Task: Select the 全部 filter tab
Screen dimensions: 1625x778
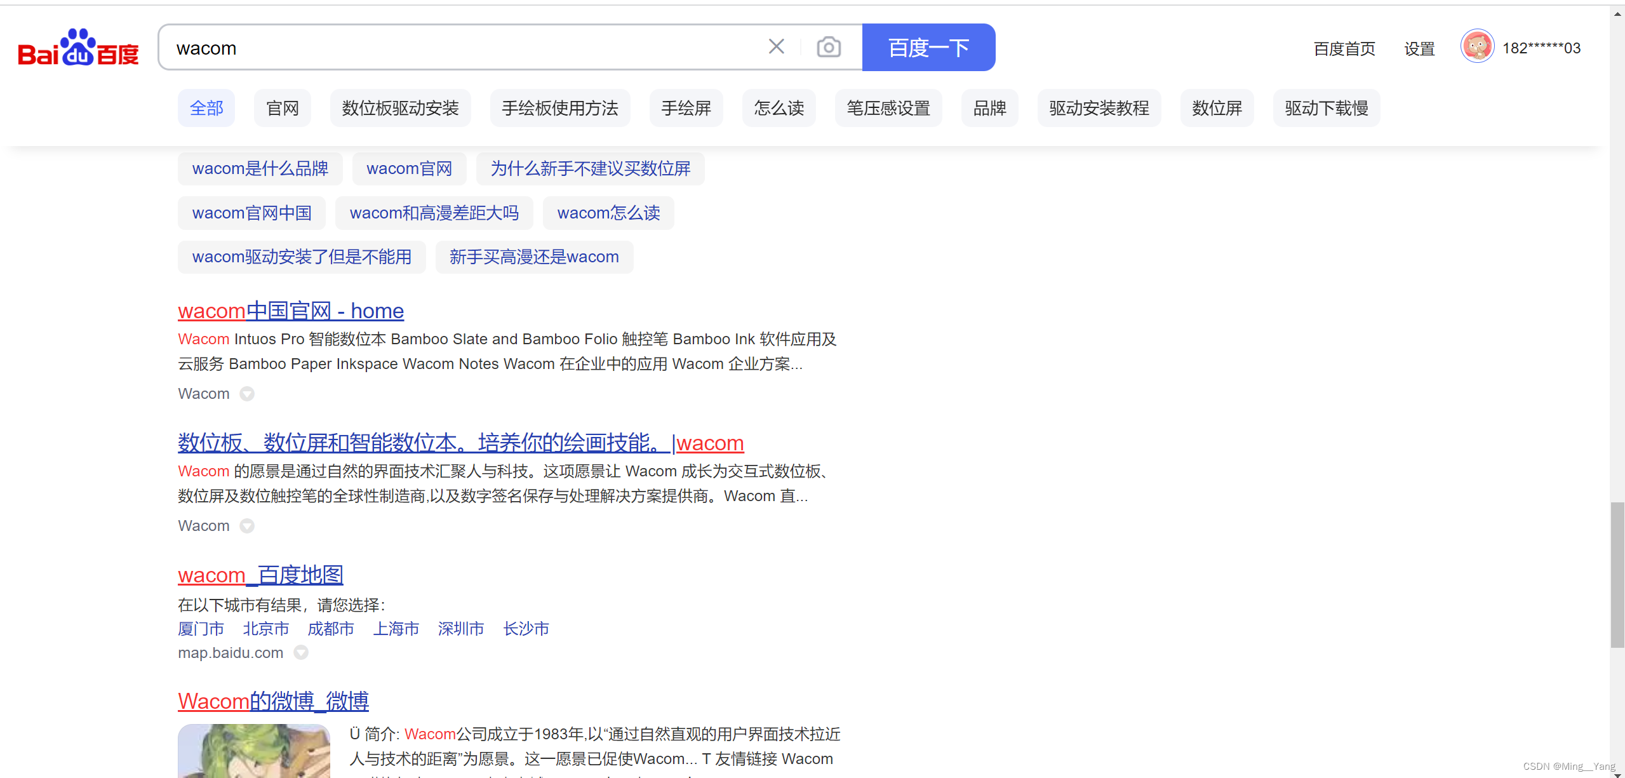Action: pos(206,108)
